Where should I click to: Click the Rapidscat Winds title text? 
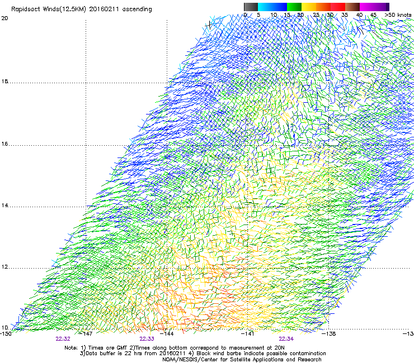point(82,9)
